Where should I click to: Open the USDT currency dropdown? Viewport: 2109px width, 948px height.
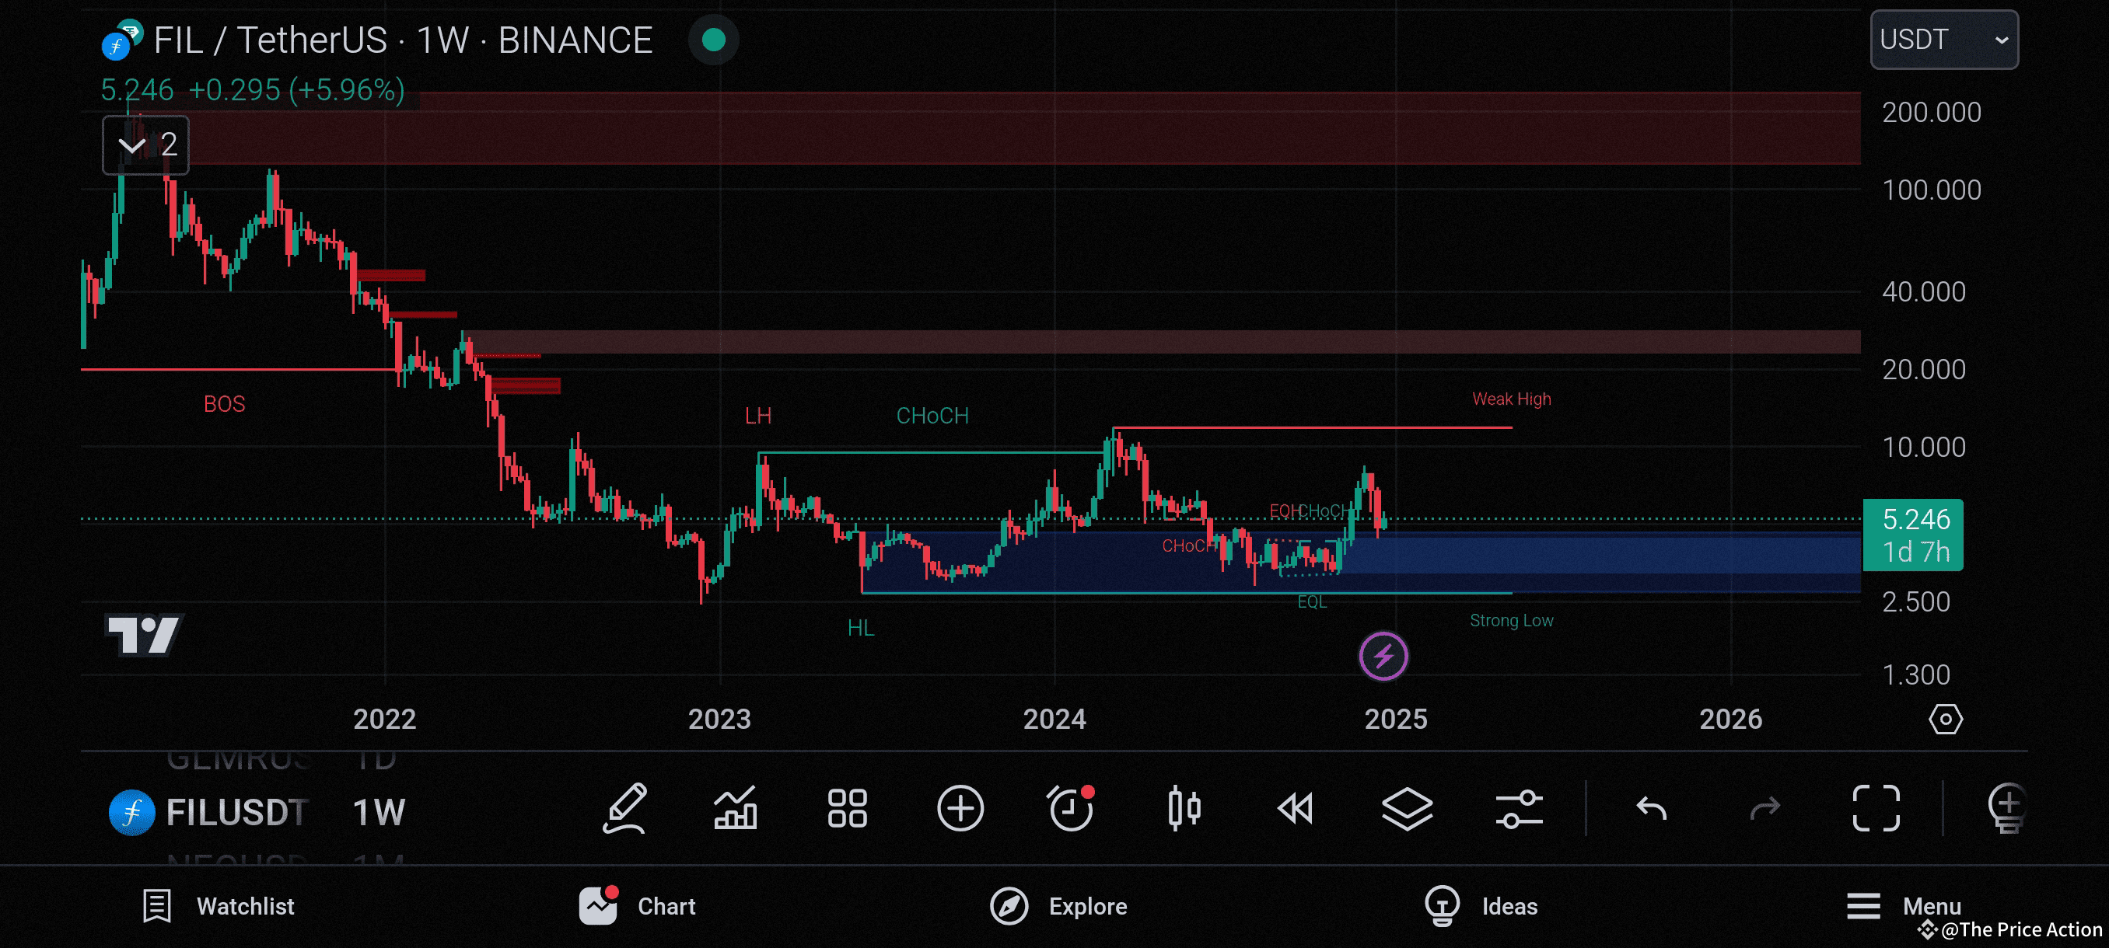coord(1944,40)
